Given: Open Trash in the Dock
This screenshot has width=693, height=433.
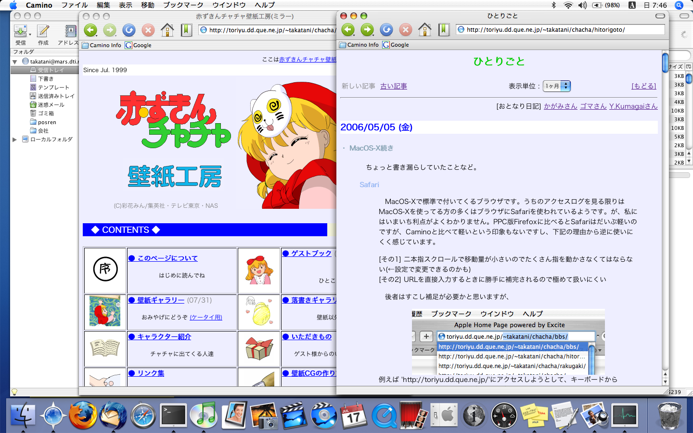Looking at the screenshot, I should click(670, 415).
